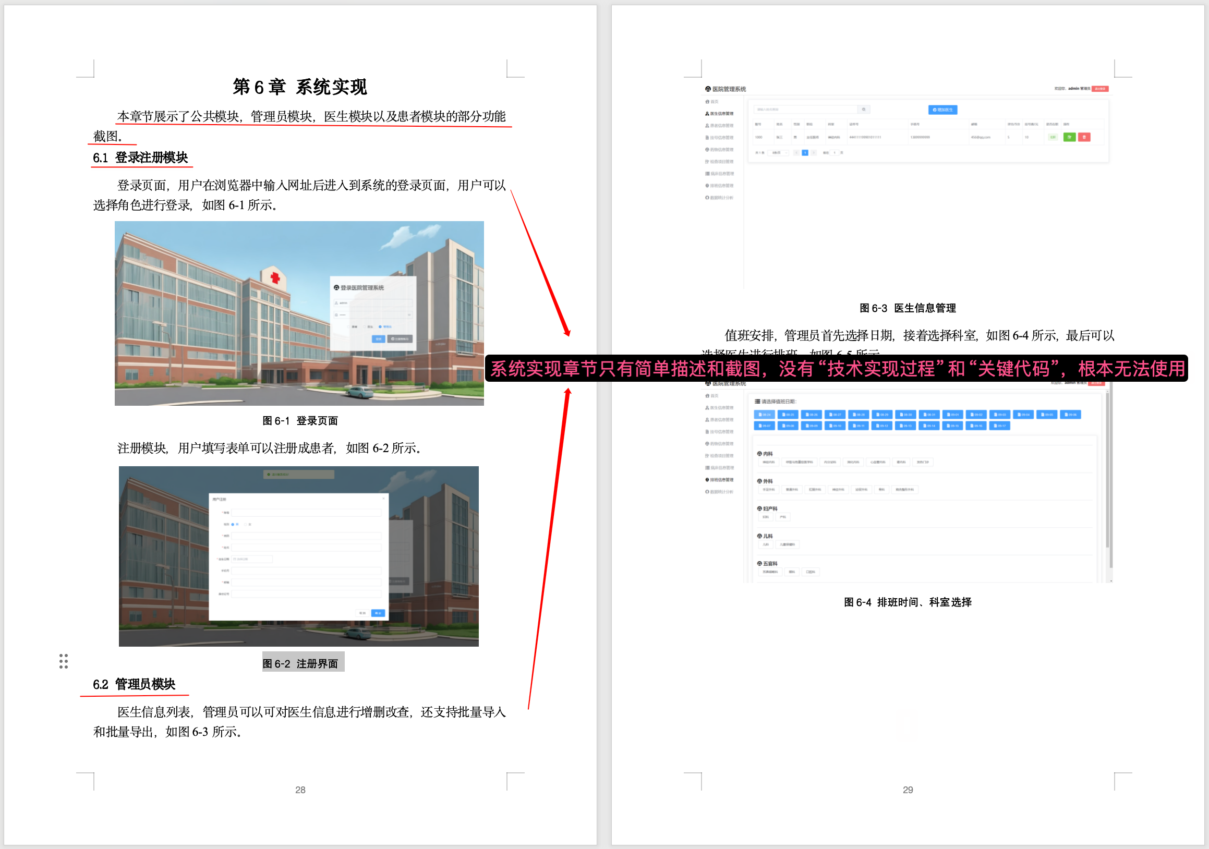Click the next-page chevron in the doctor table pagination
This screenshot has height=849, width=1209.
(814, 153)
